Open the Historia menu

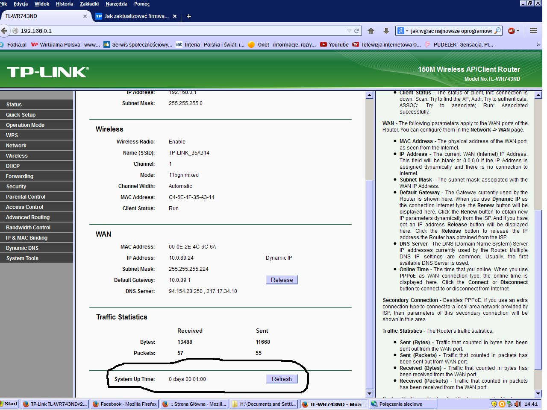tap(64, 4)
